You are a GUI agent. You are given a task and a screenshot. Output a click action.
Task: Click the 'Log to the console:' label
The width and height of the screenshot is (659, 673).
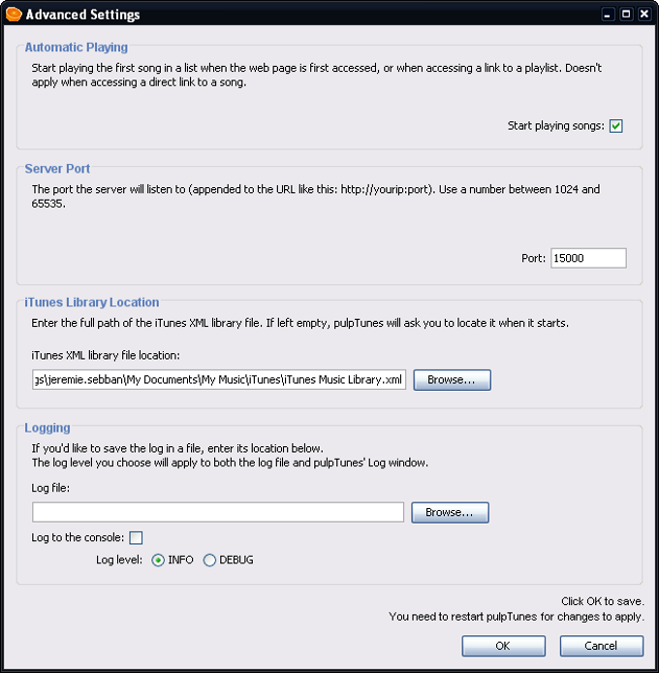78,538
